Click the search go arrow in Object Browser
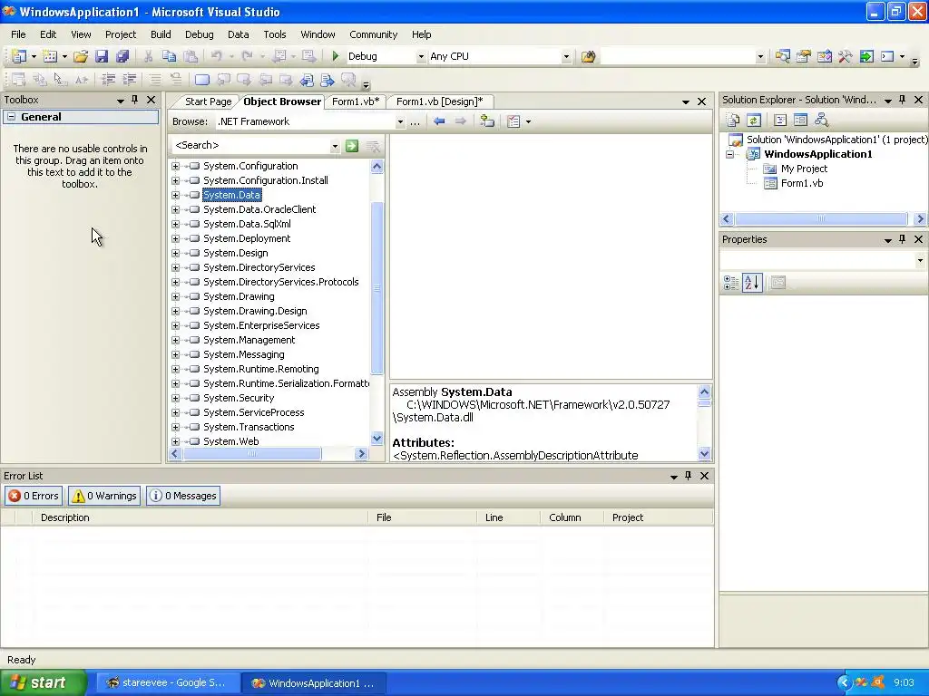929x696 pixels. tap(352, 146)
